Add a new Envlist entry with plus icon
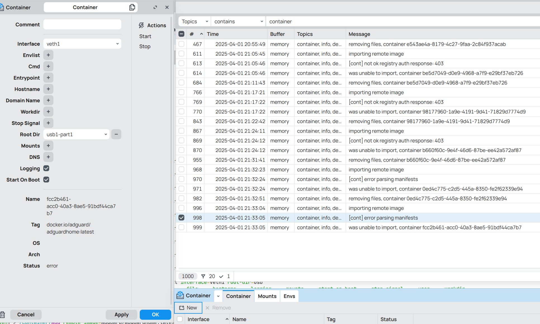This screenshot has height=324, width=540. 48,55
